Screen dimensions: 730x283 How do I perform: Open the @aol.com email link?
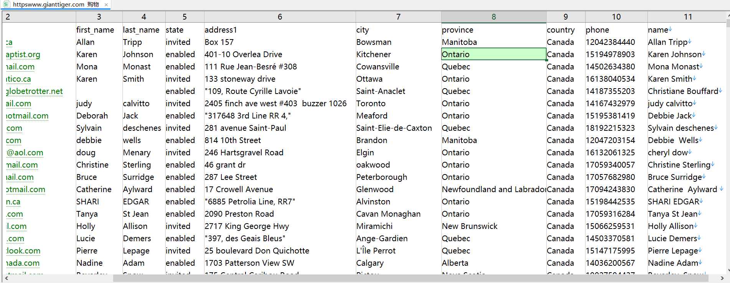point(25,153)
